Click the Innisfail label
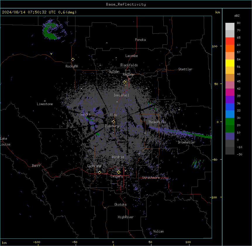 tap(122, 95)
